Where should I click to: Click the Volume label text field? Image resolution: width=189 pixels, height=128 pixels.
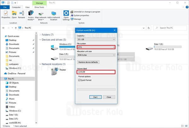[x=96, y=72]
